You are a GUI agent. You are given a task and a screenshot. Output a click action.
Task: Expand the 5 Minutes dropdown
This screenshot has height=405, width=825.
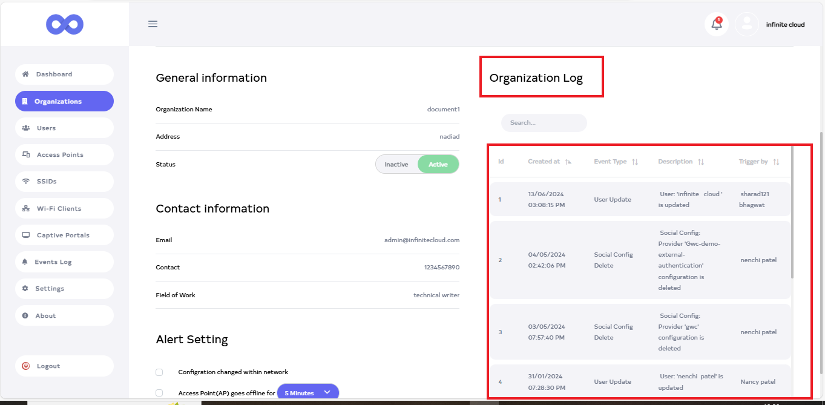[307, 393]
